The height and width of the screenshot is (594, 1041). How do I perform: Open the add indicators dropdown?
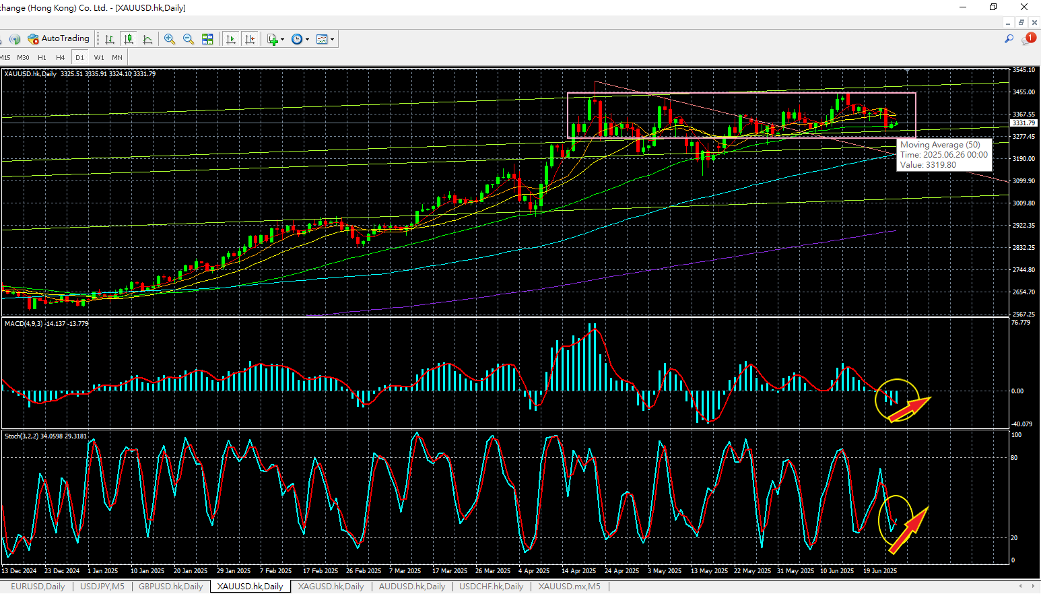(x=275, y=39)
